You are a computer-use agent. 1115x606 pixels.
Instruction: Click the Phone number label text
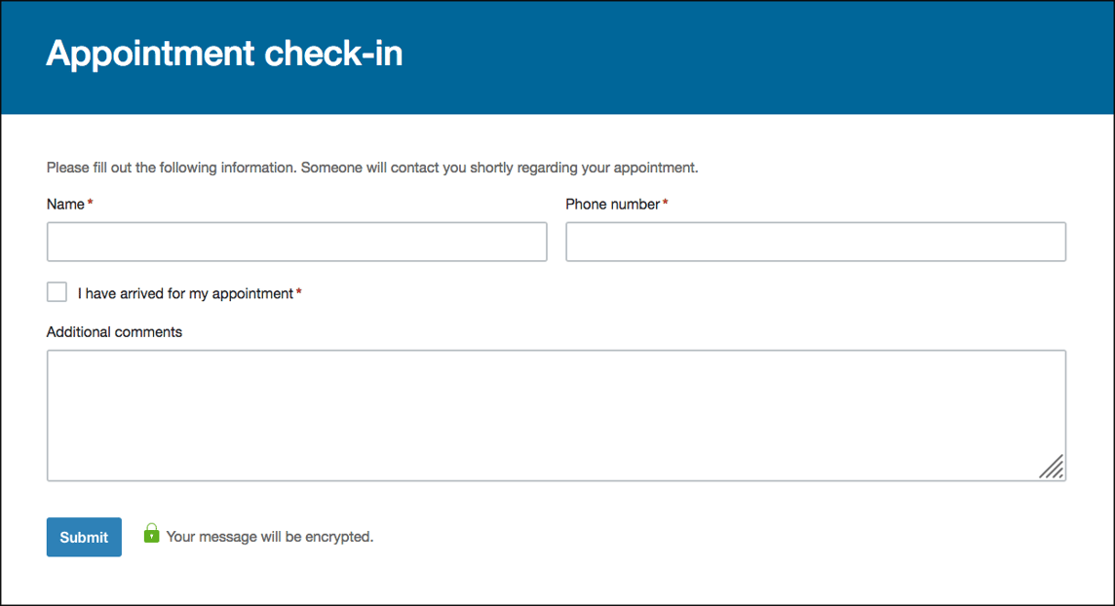tap(611, 204)
